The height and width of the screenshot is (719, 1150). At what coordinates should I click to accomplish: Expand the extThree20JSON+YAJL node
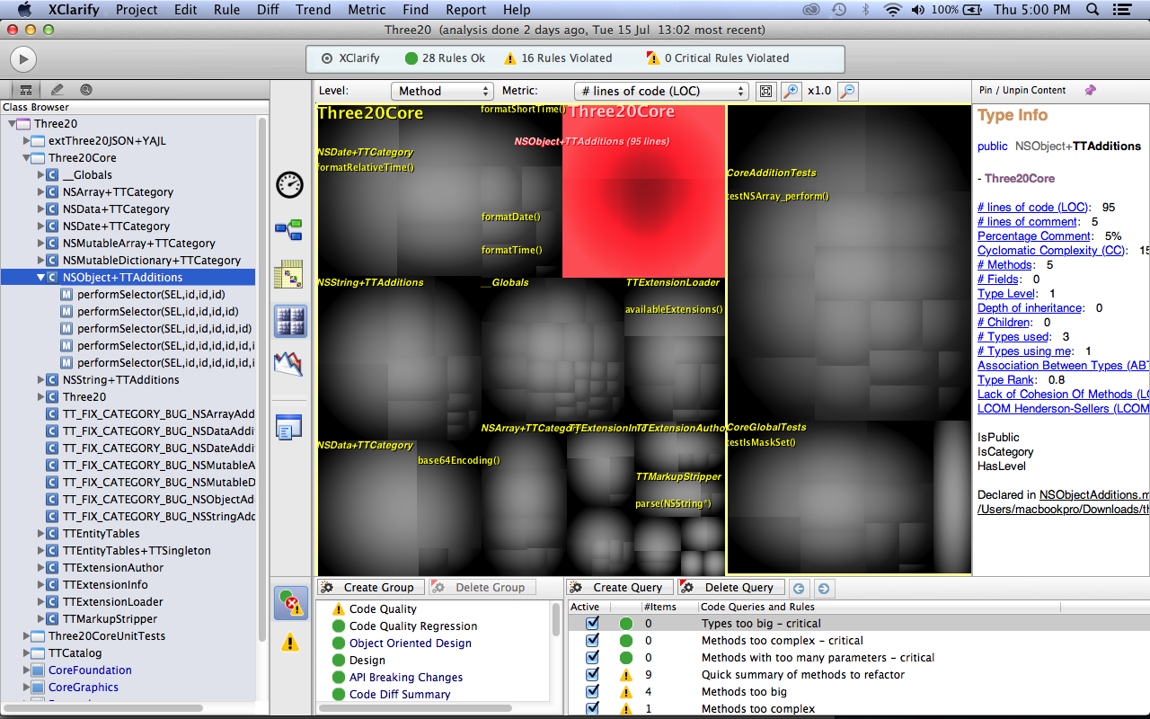coord(27,141)
